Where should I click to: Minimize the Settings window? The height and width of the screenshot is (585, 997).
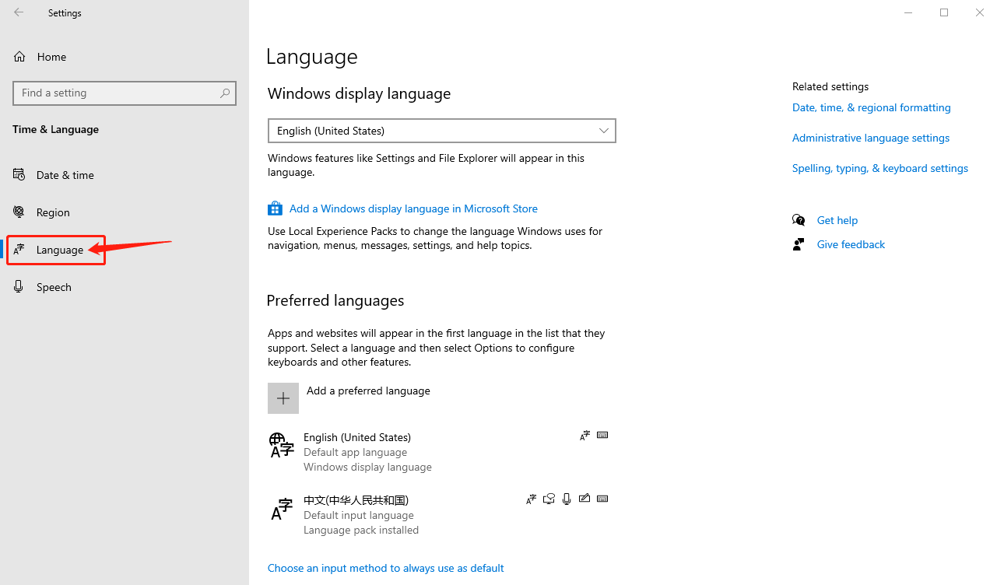(908, 12)
